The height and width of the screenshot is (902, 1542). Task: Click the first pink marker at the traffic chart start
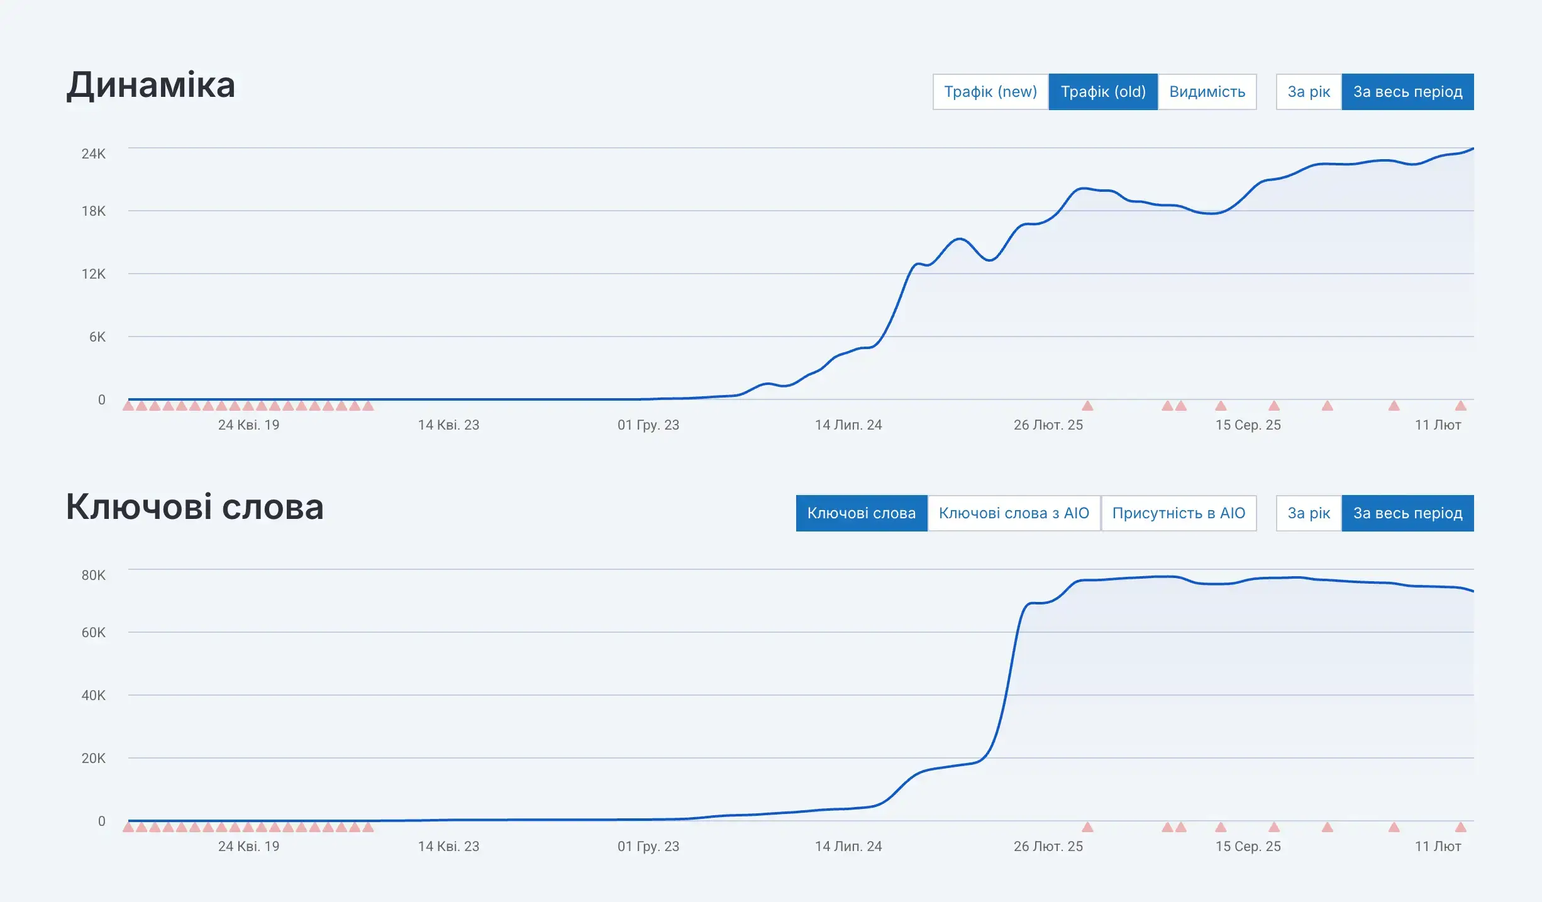click(128, 406)
